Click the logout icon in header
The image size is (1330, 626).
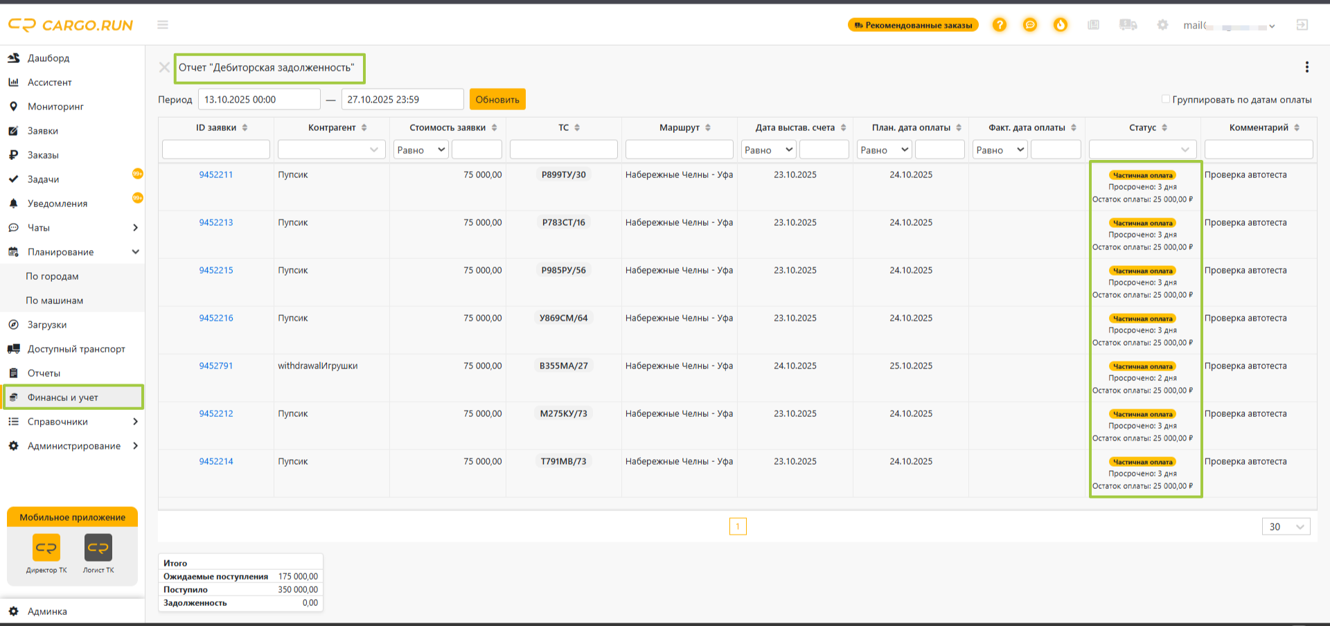1302,25
